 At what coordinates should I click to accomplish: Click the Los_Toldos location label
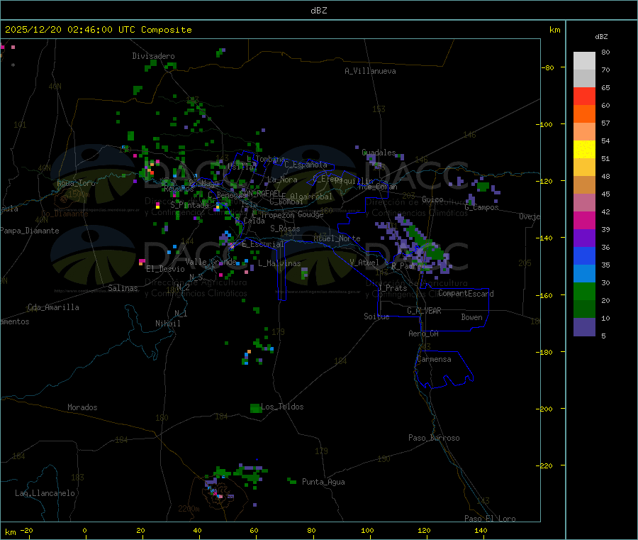[282, 407]
